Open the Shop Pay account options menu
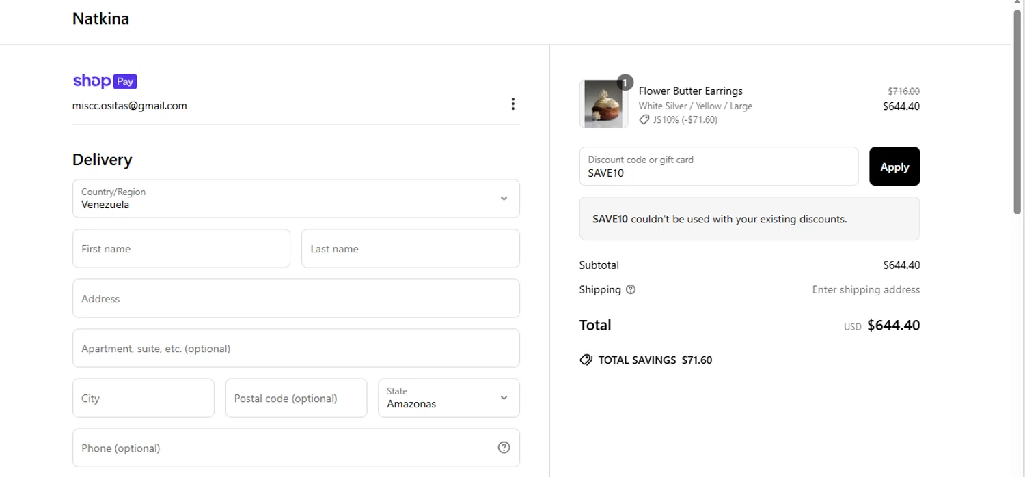This screenshot has width=1025, height=477. 512,104
